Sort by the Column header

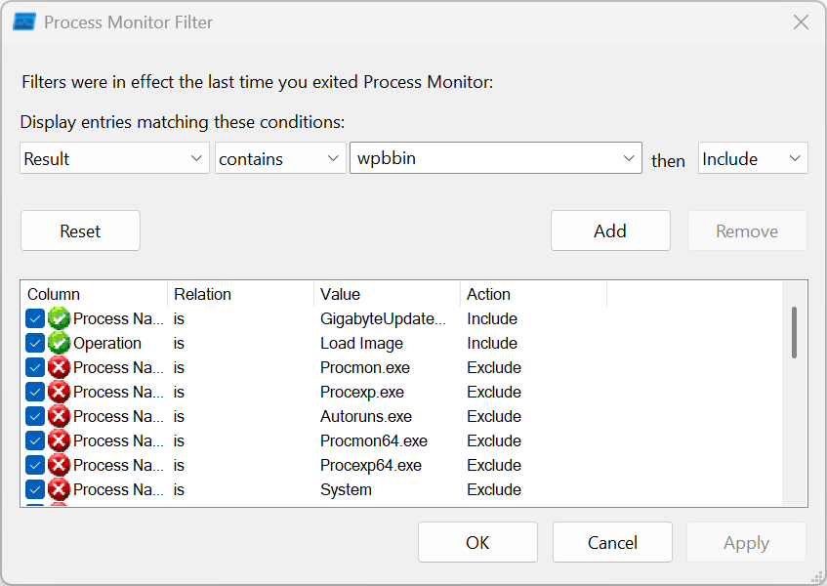point(94,294)
